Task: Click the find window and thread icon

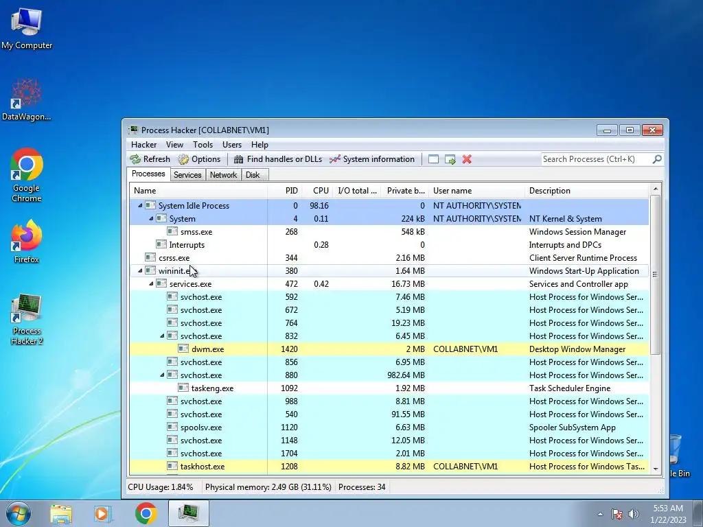Action: pyautogui.click(x=450, y=159)
